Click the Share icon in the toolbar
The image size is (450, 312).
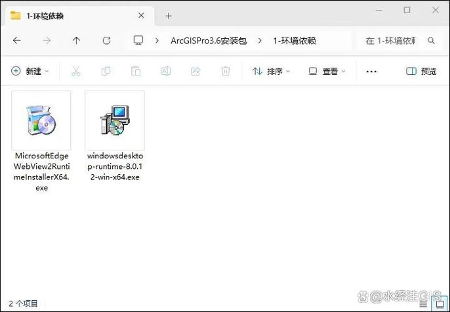(x=195, y=71)
